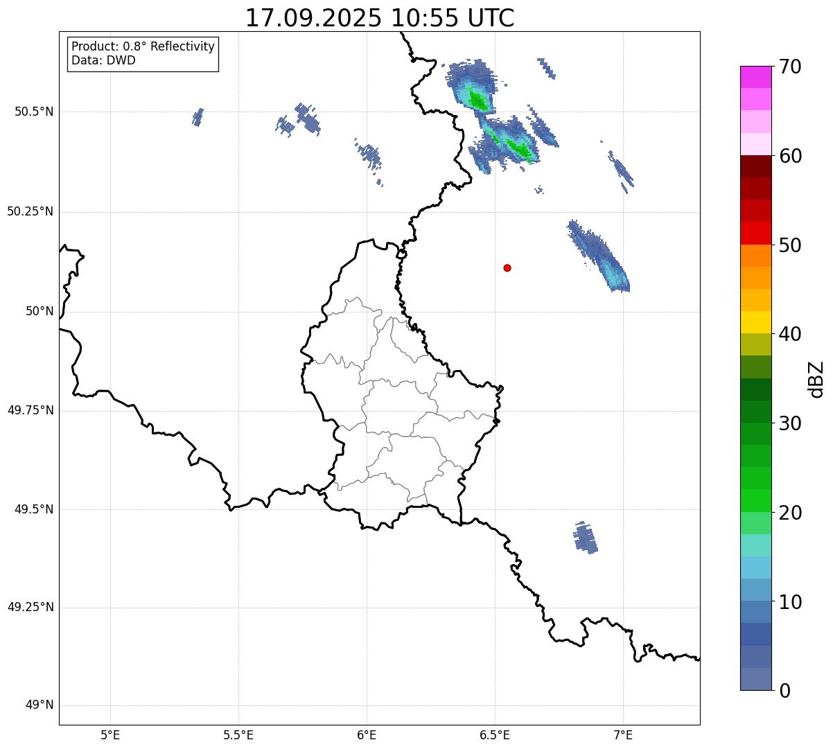833x749 pixels.
Task: Click the 5.5°E longitude label
Action: coord(238,735)
